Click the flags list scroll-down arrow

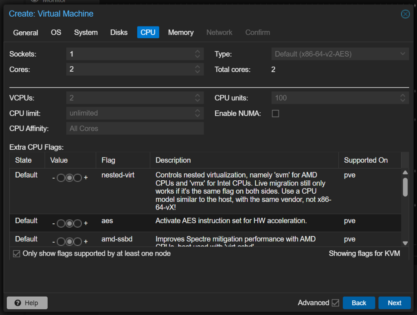pos(405,243)
